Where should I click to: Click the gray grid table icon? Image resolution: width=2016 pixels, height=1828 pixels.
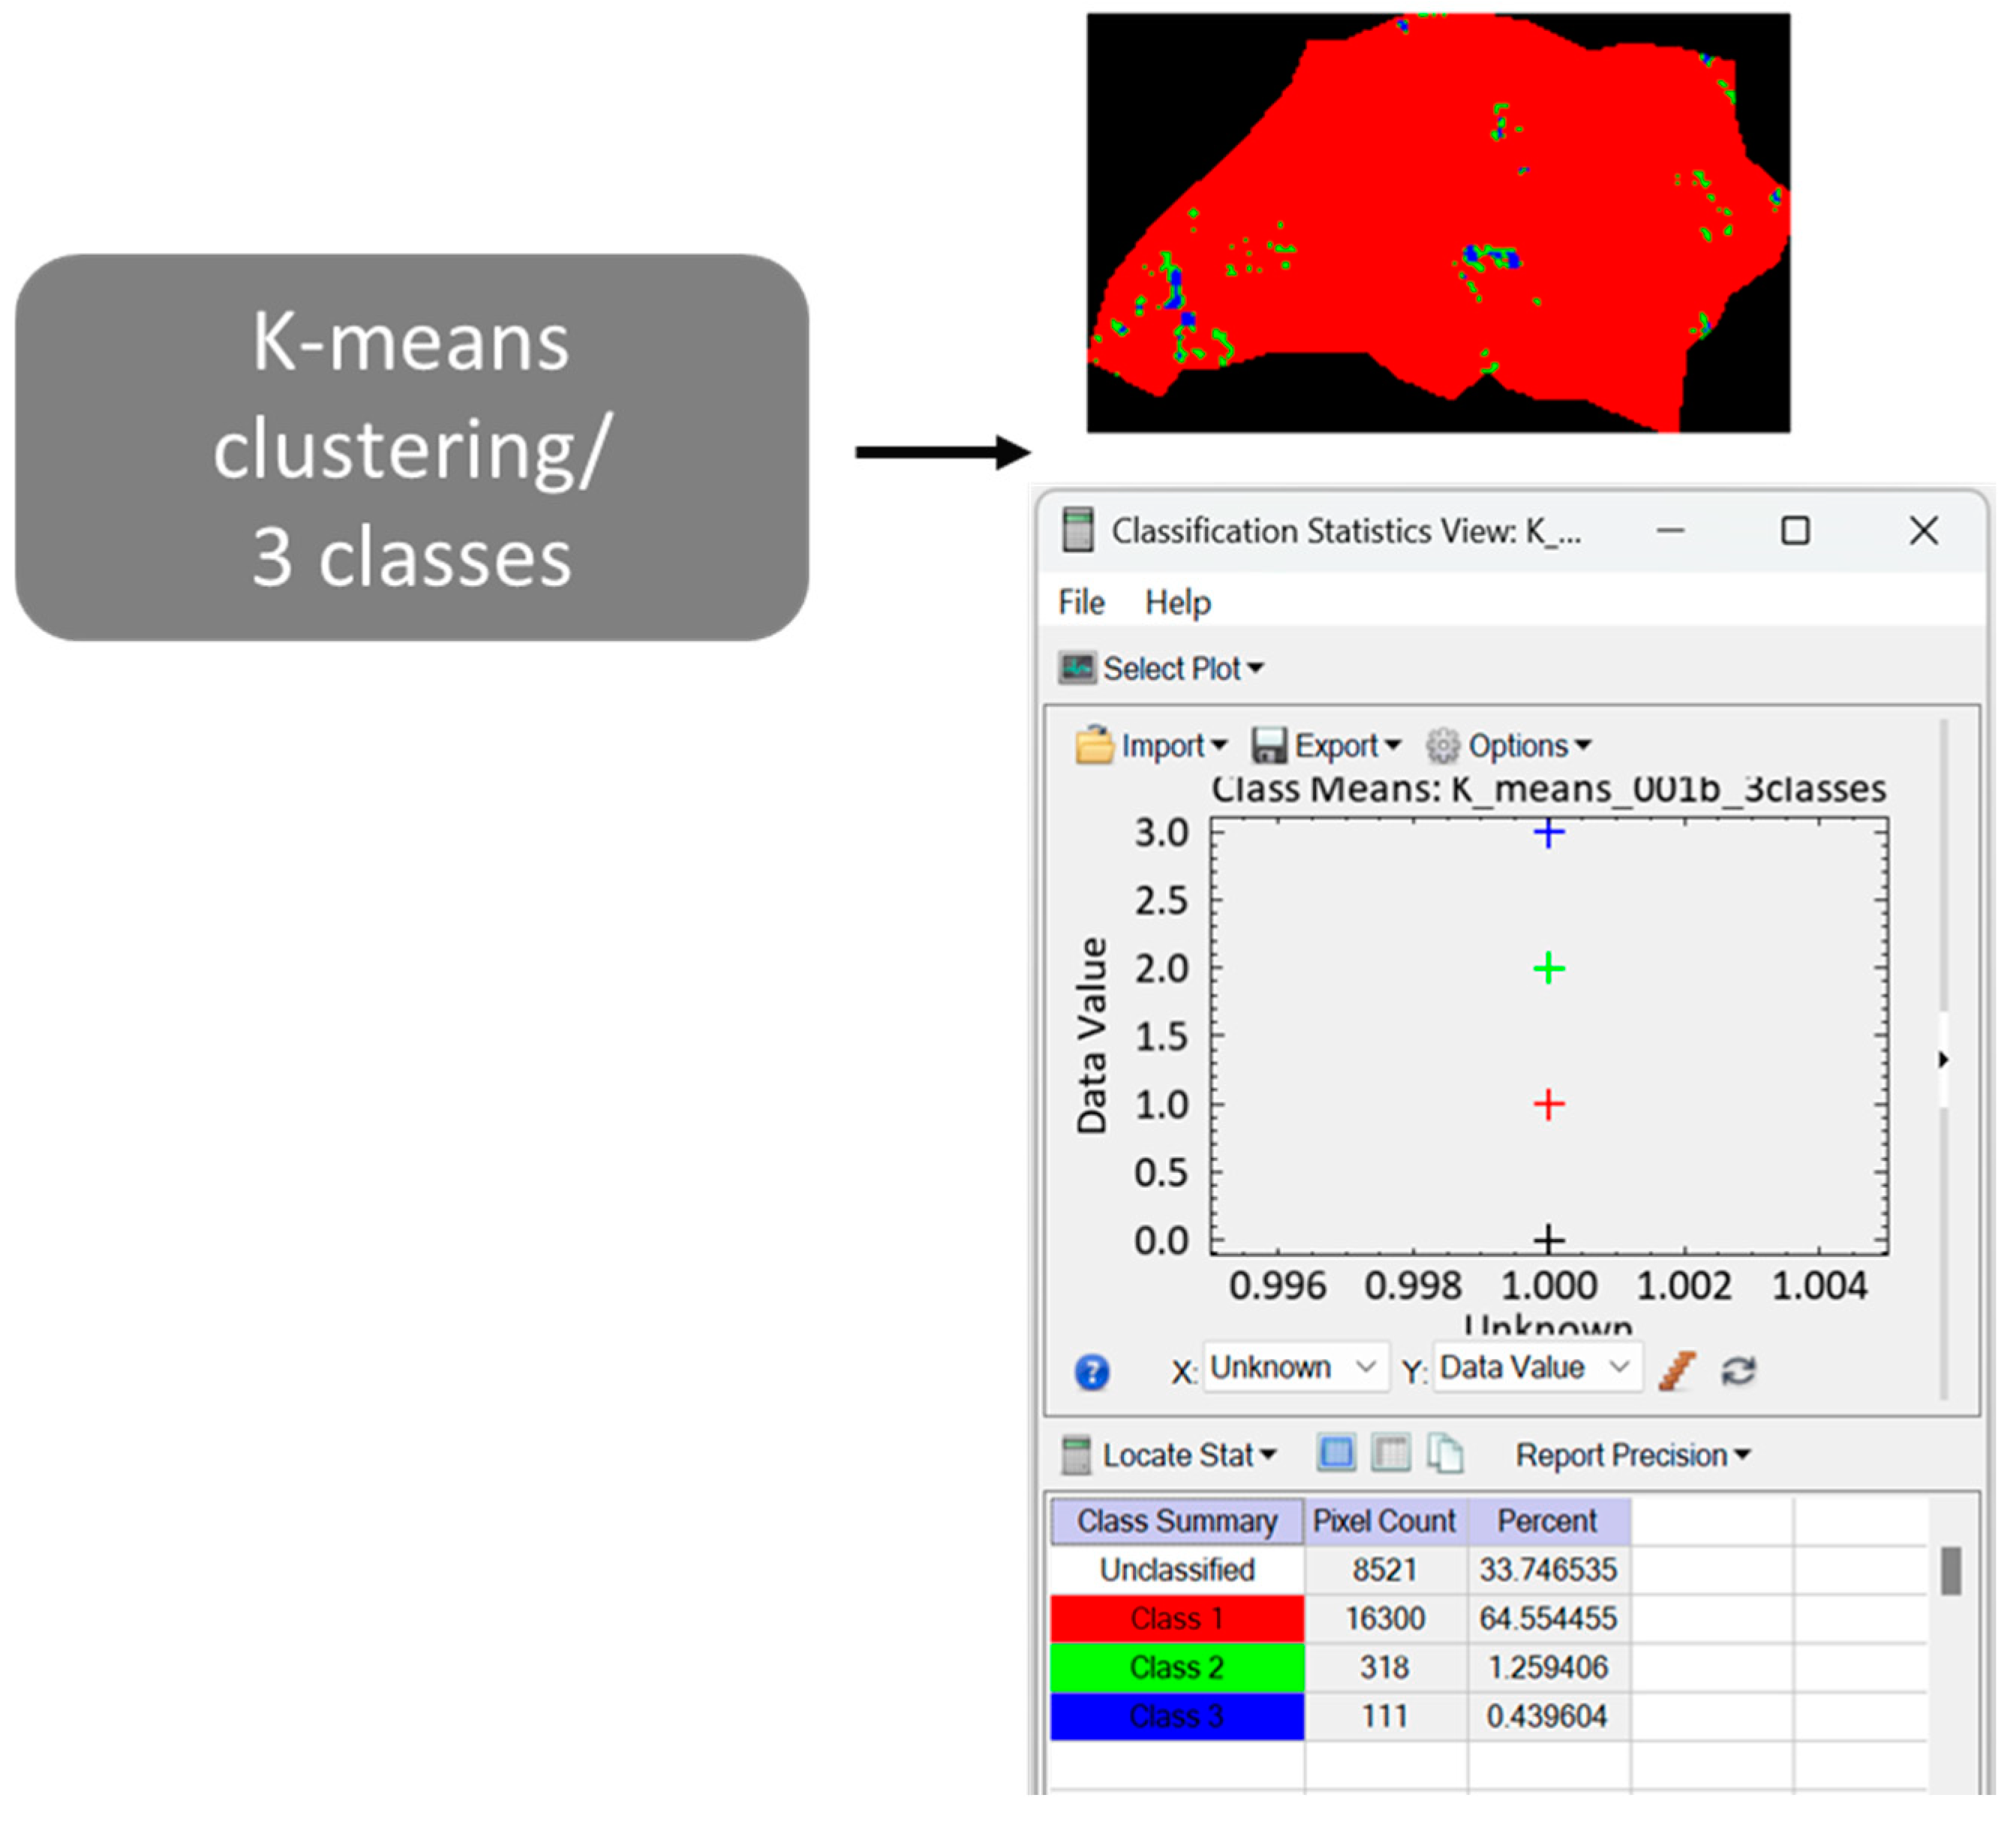[x=1390, y=1453]
